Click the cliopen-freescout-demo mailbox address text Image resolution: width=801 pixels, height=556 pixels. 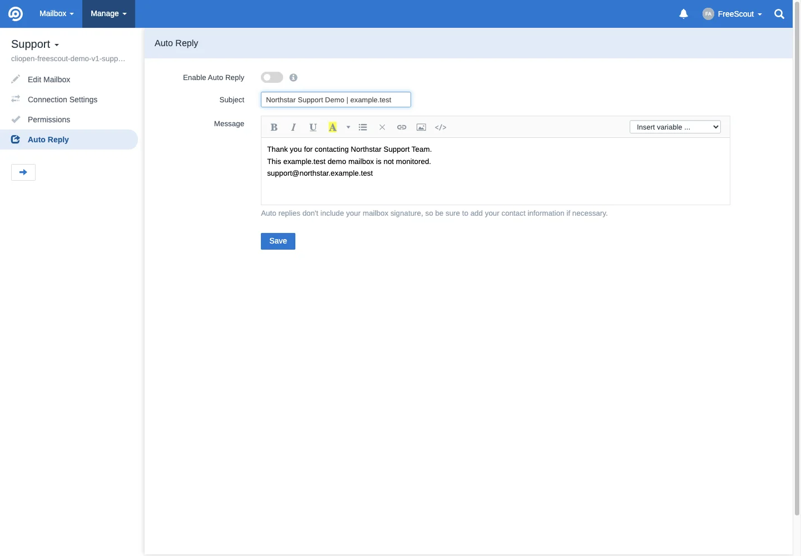pos(68,59)
